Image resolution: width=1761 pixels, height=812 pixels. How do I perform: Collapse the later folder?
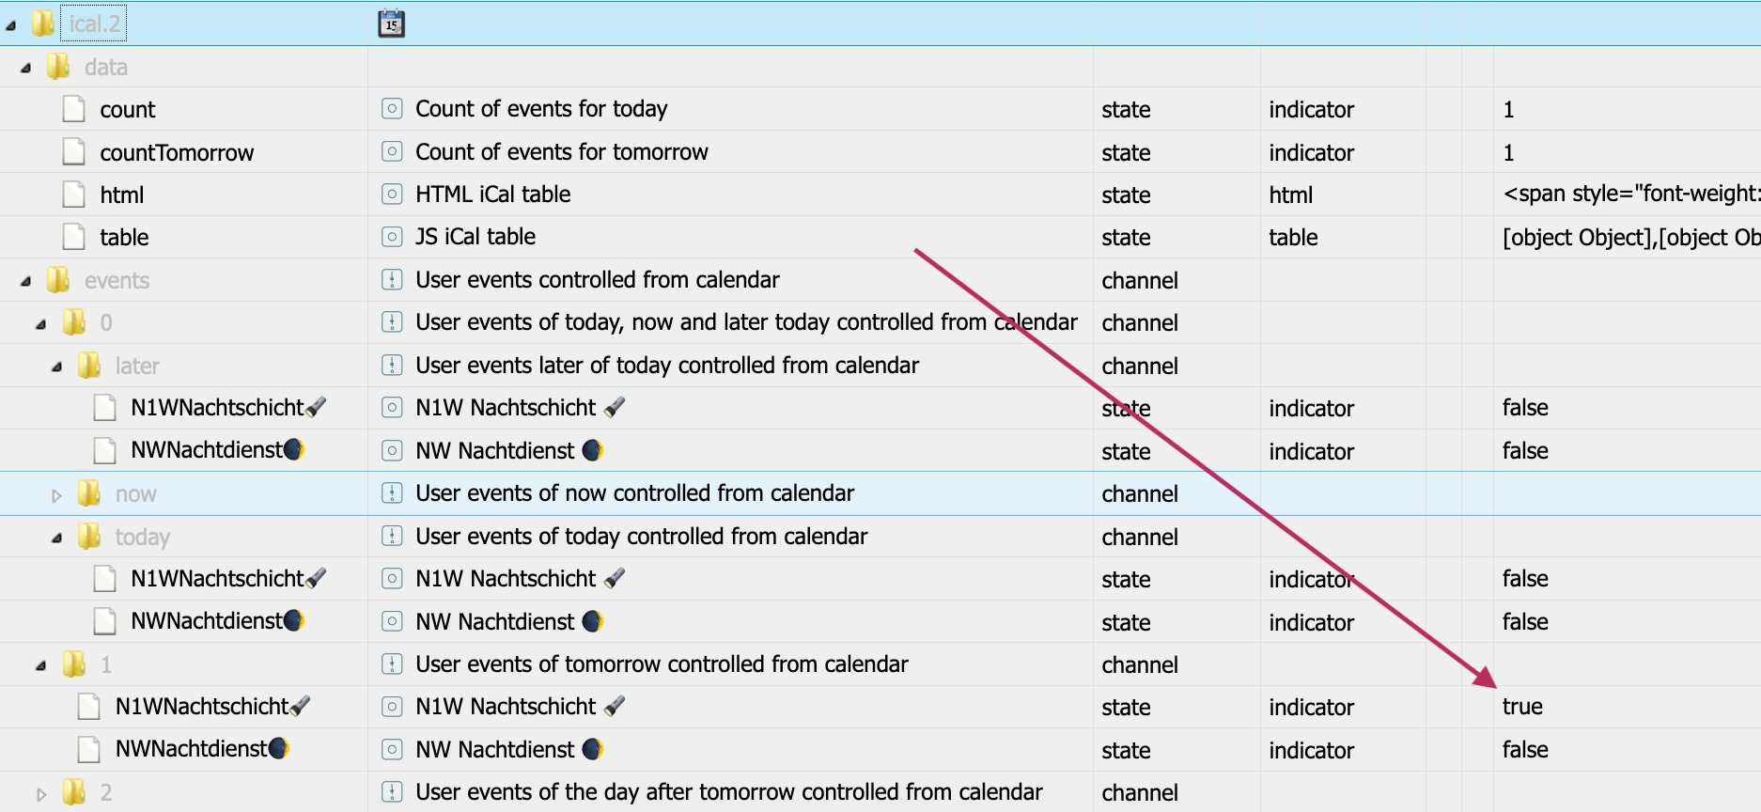[x=57, y=367]
